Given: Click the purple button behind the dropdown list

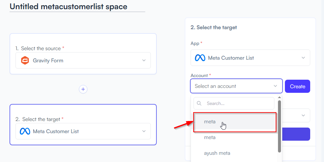Looking at the screenshot, I should (296, 134).
